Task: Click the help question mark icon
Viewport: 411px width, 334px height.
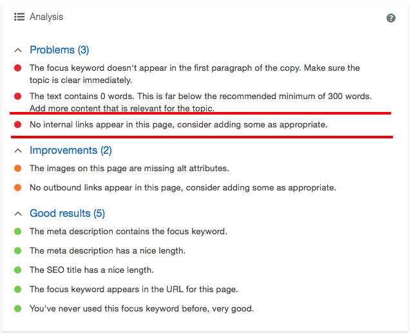Action: point(391,18)
